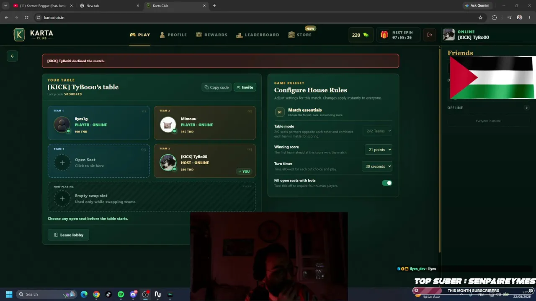Viewport: 536px width, 301px height.
Task: Leave the lobby
Action: pos(68,235)
